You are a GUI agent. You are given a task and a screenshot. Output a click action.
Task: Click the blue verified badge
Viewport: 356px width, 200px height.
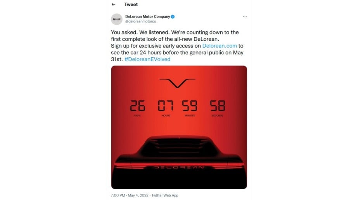(173, 17)
